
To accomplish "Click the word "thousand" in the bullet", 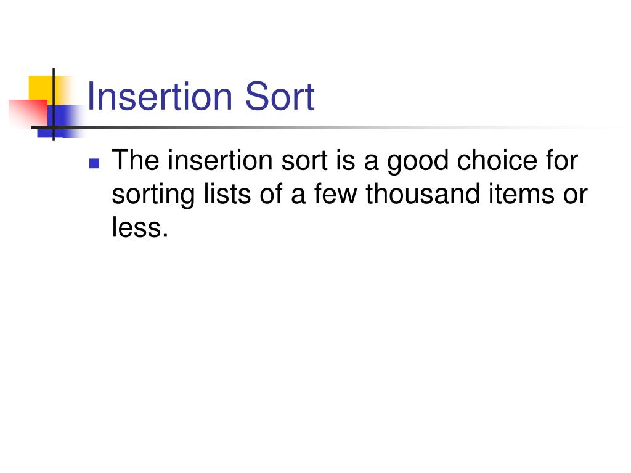I will coord(423,194).
